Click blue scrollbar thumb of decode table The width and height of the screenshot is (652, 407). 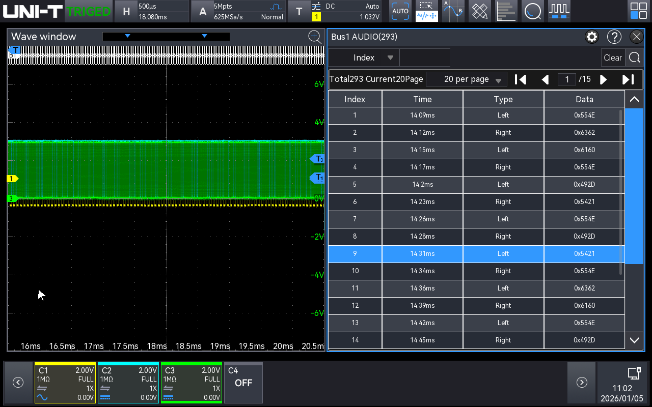(x=634, y=186)
